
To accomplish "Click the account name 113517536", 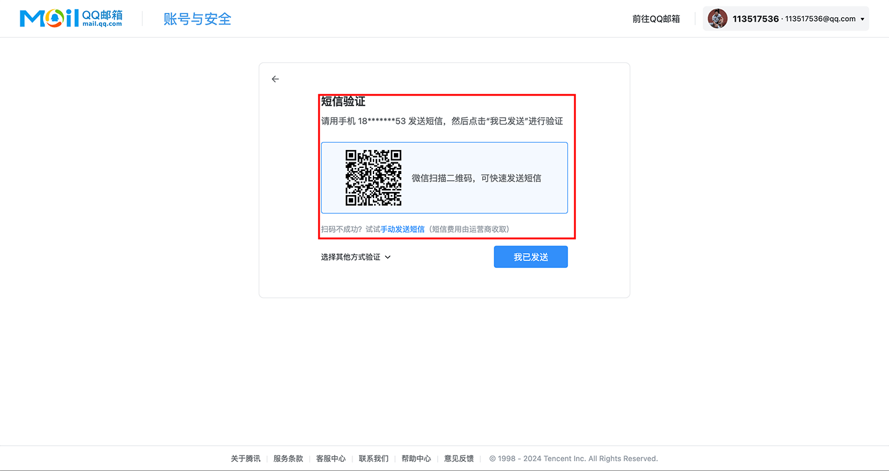I will [756, 19].
